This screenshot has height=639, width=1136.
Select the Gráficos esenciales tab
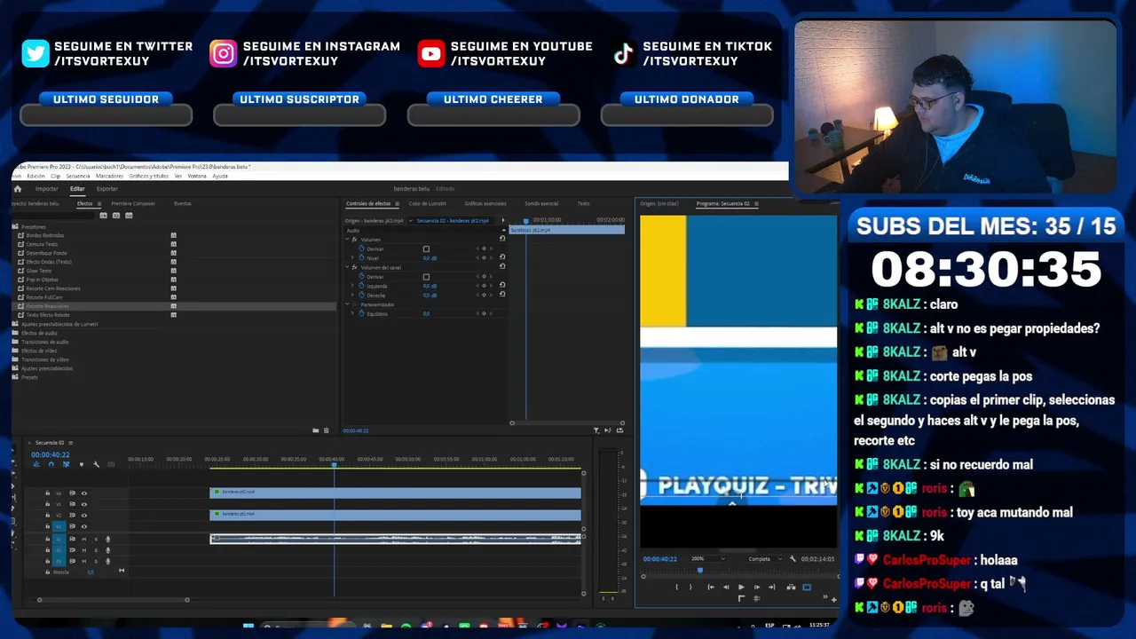[x=485, y=203]
